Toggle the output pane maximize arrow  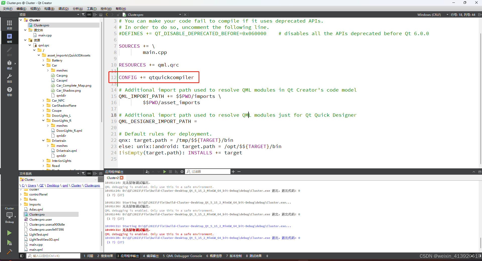(474, 172)
